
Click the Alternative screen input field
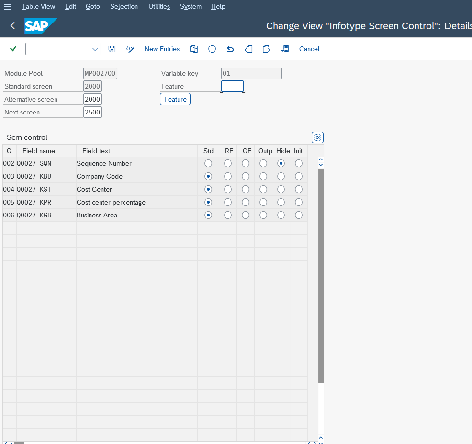point(92,100)
